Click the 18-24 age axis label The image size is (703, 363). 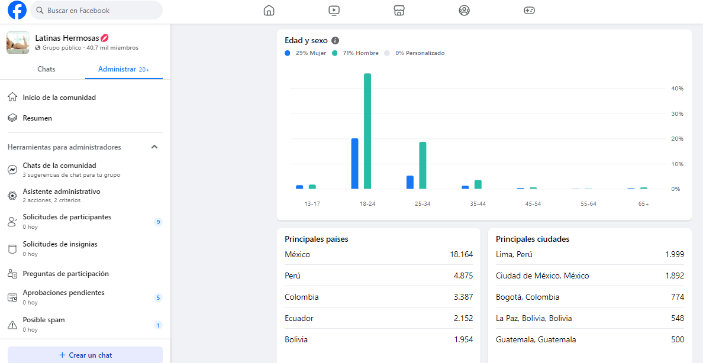367,204
